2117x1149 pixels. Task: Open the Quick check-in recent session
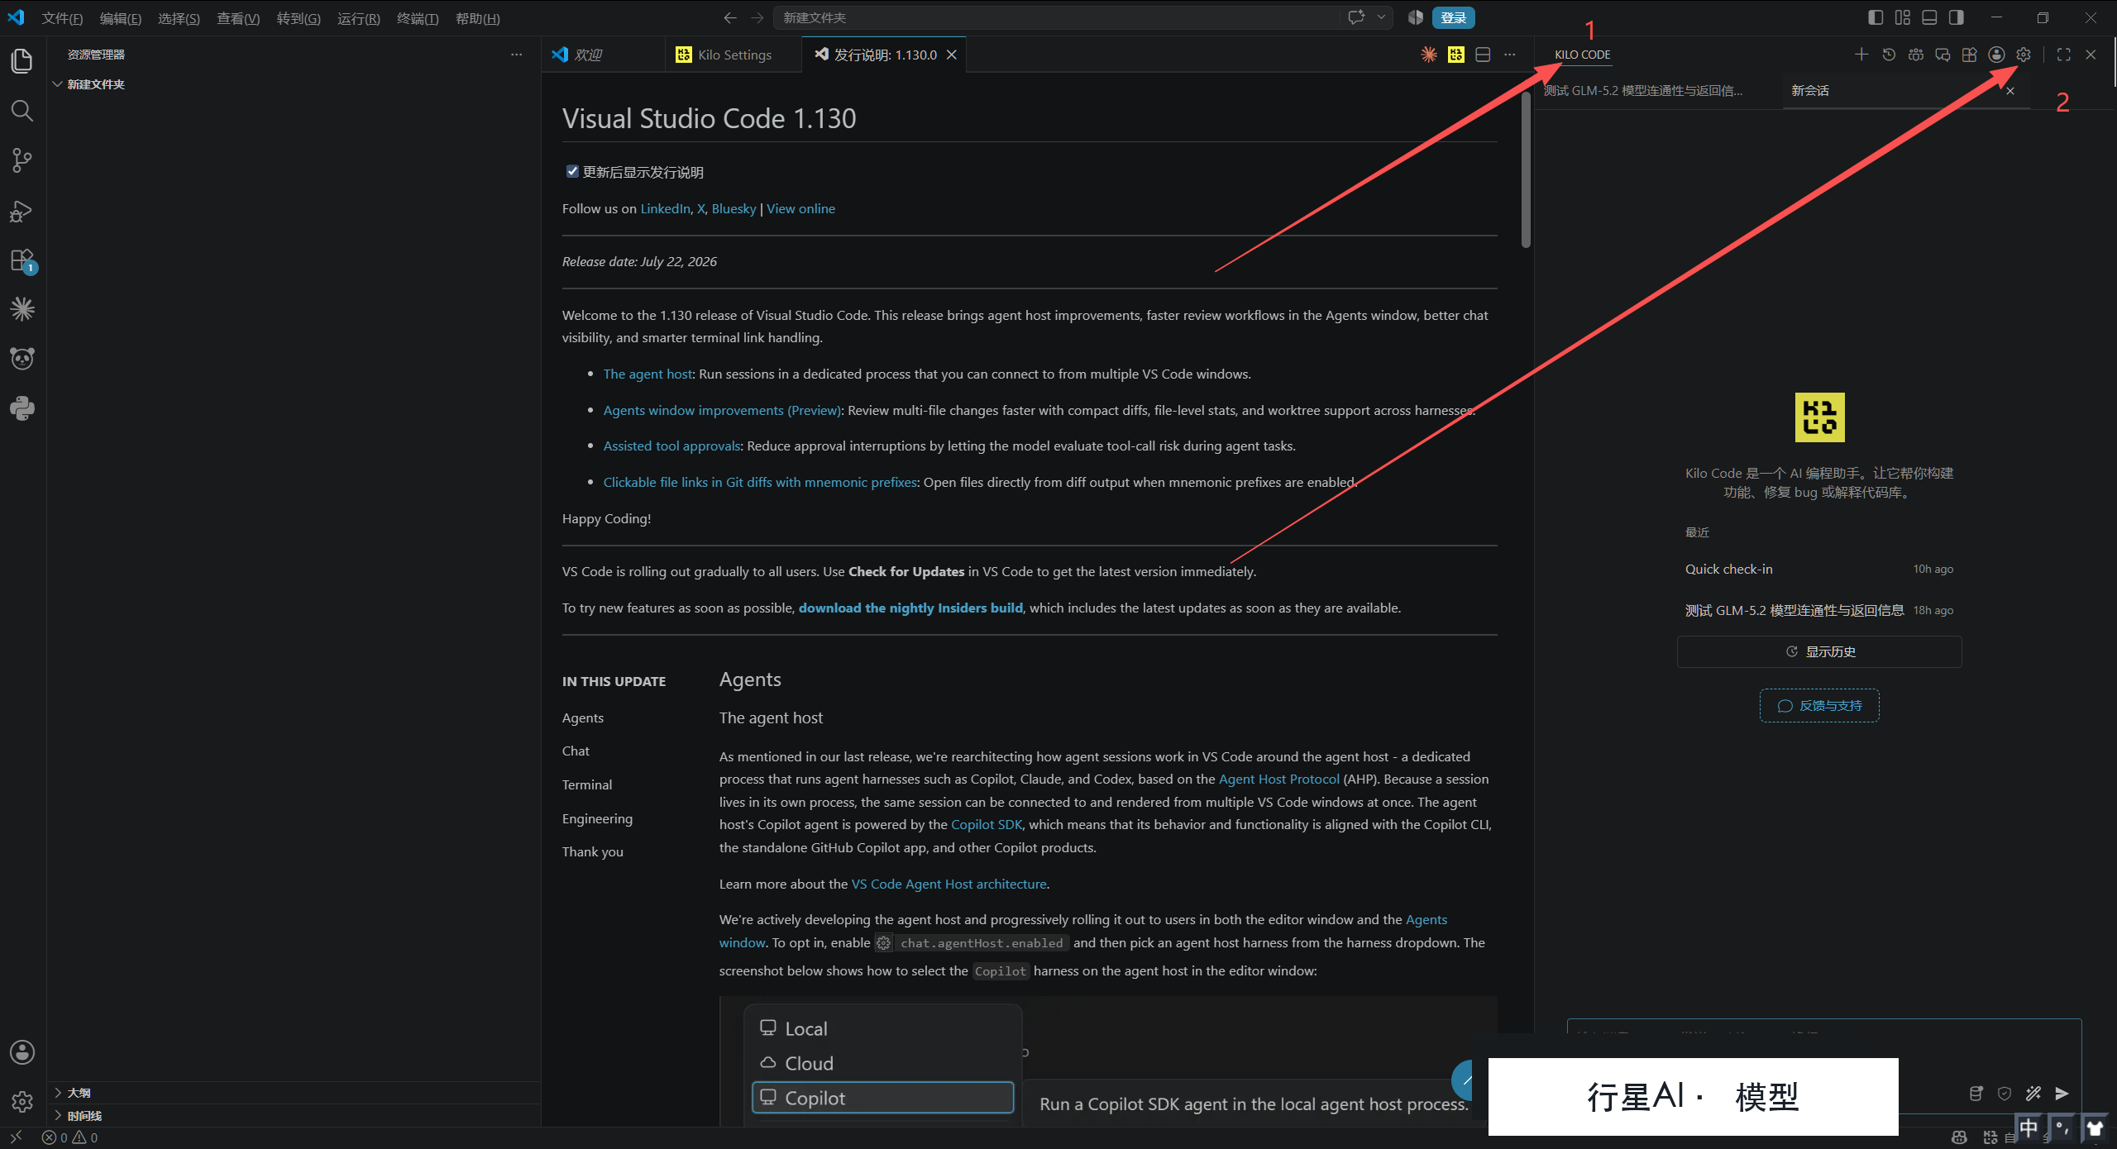coord(1819,569)
